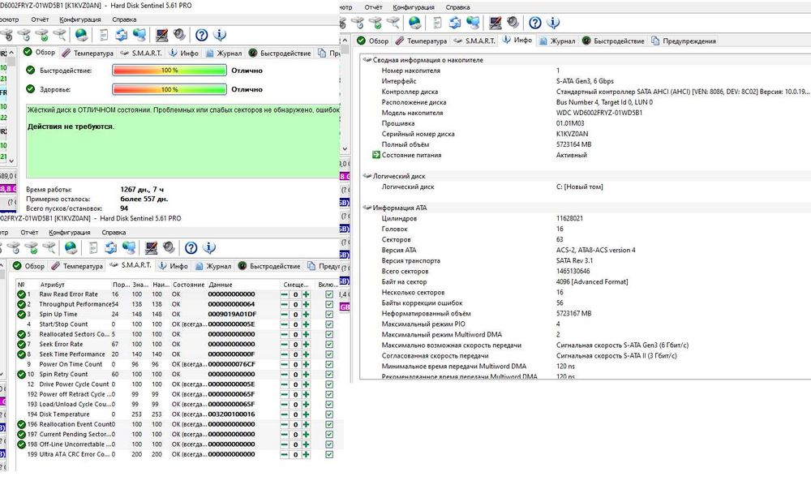Viewport: 811px width, 502px height.
Task: Open Температура tab in the Overview window
Action: coord(88,54)
